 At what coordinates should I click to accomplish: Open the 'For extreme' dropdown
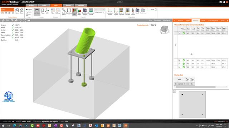[99, 13]
